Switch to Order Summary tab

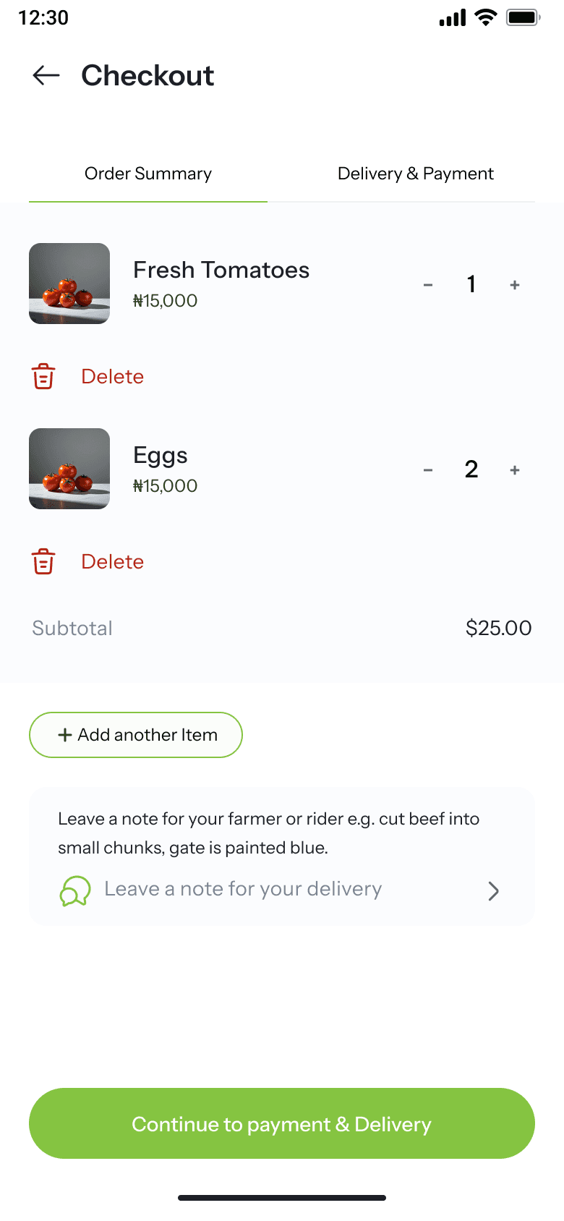tap(148, 174)
